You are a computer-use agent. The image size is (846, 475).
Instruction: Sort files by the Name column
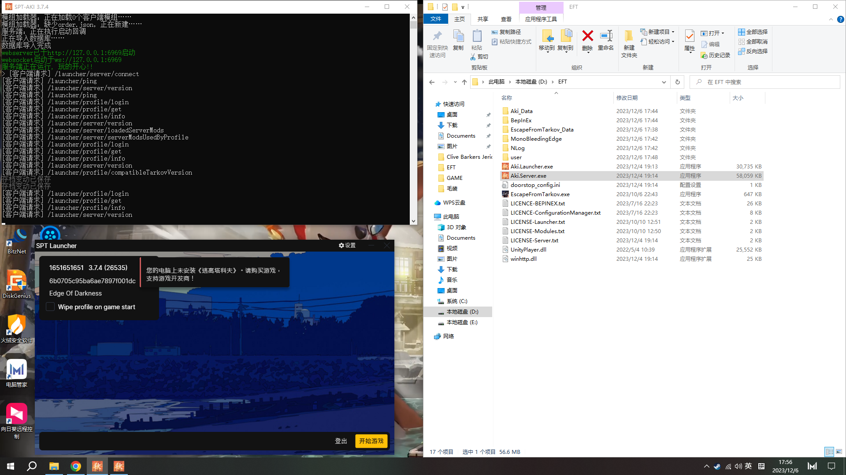pyautogui.click(x=507, y=98)
